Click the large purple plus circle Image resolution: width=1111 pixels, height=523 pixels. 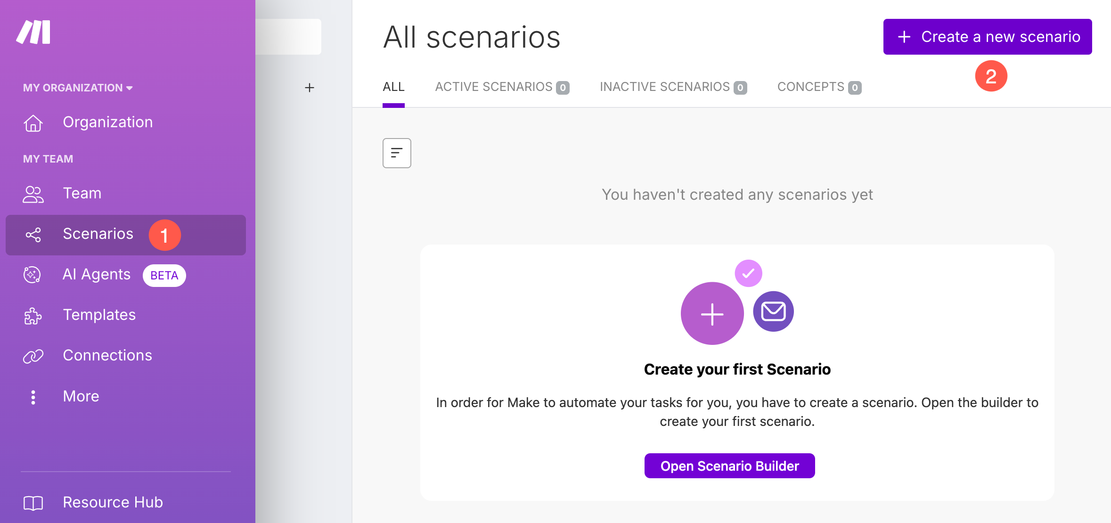tap(712, 314)
